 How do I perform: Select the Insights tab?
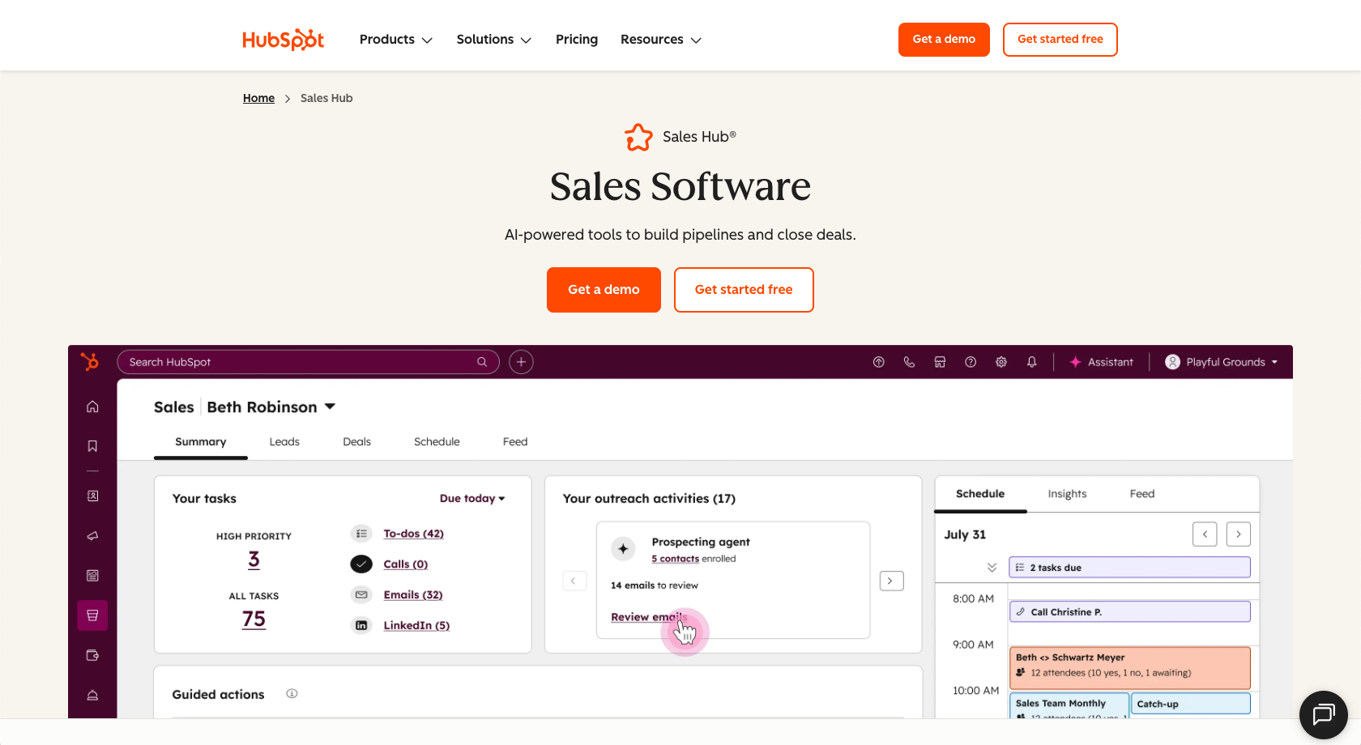coord(1067,494)
